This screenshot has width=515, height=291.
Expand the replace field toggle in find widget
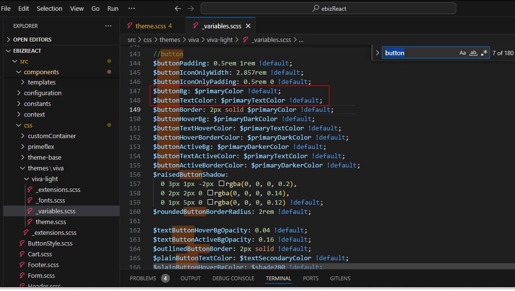(377, 53)
